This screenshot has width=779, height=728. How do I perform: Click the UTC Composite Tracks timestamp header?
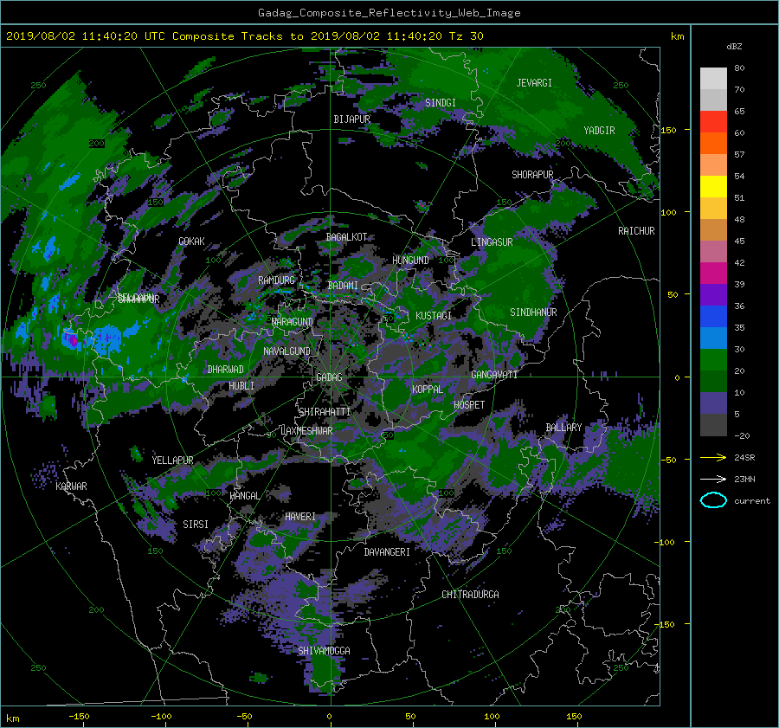point(244,36)
